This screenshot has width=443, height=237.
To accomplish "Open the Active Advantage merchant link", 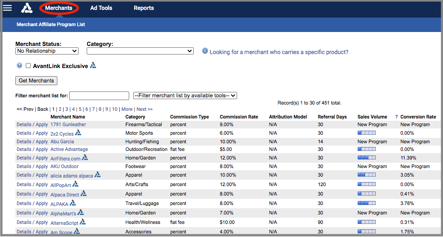I will [69, 149].
